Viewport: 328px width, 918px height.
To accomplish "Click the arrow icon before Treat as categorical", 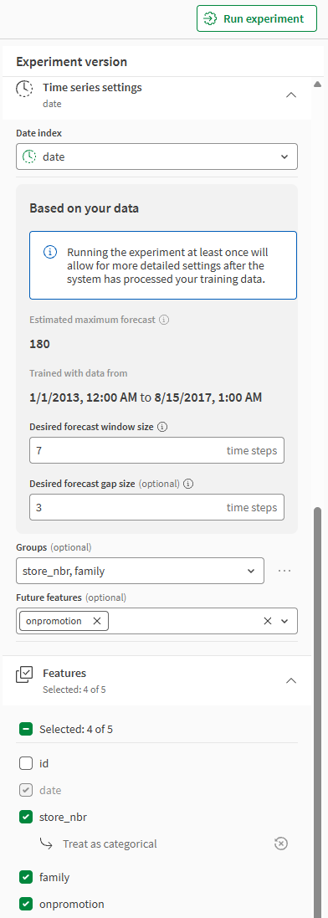I will (46, 844).
